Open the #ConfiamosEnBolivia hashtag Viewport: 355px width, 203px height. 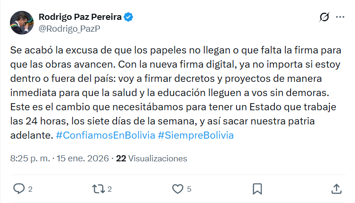click(105, 135)
